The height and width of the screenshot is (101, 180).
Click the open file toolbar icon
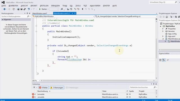[18, 9]
